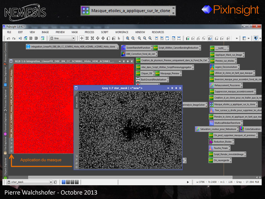Select Masquage_Preview process icon
Viewport: 265px width, 199px height.
(169, 74)
